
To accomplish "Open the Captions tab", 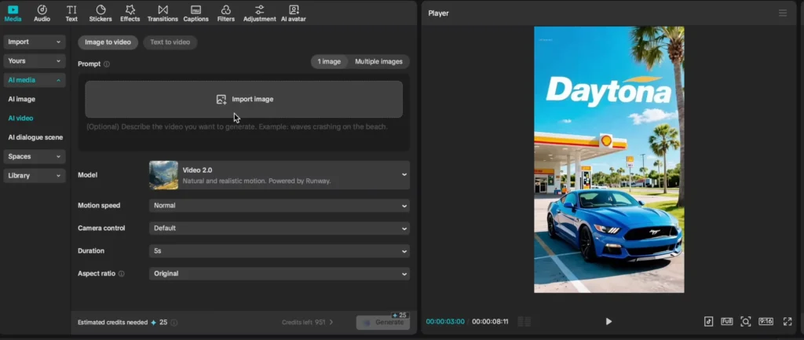I will tap(196, 13).
